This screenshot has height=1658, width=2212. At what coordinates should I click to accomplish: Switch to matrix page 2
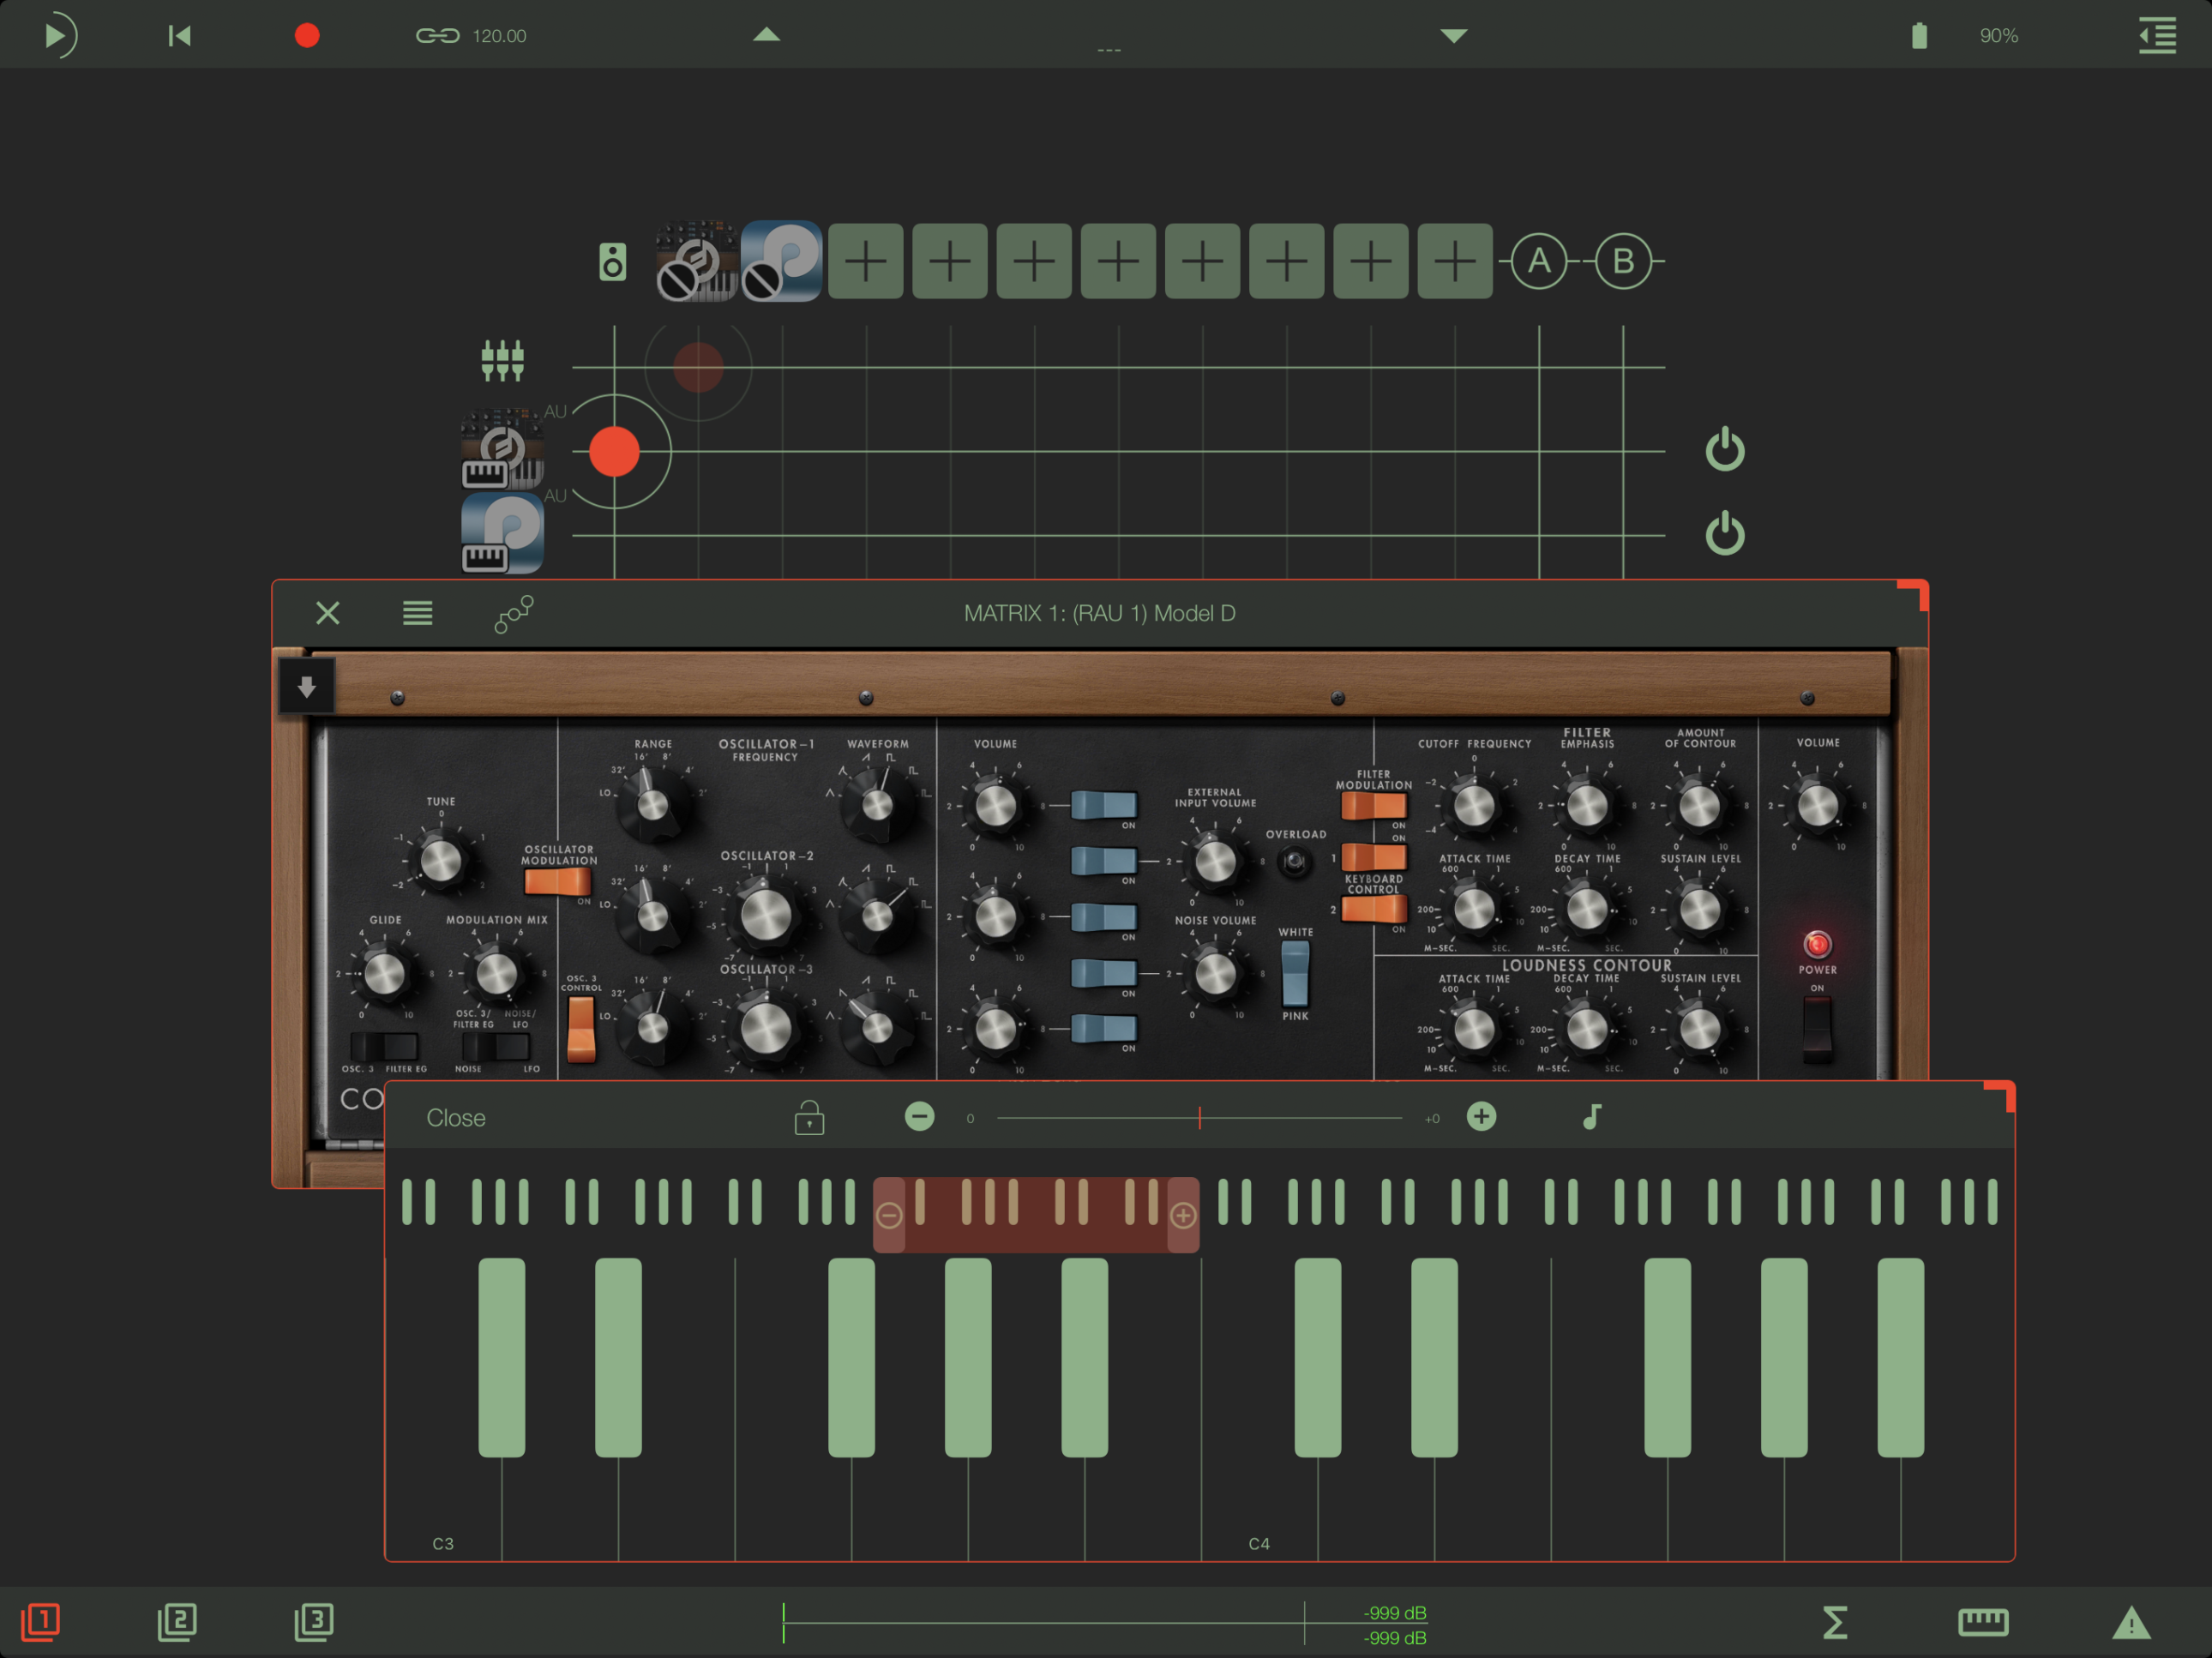(177, 1621)
